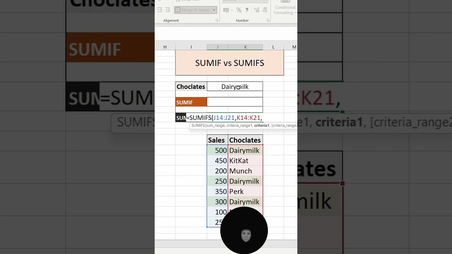Select the orange SUMIF label cell
Viewport: 452px width, 254px height.
(x=191, y=102)
